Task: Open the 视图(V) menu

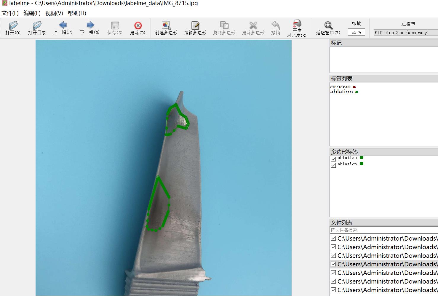Action: [x=54, y=13]
